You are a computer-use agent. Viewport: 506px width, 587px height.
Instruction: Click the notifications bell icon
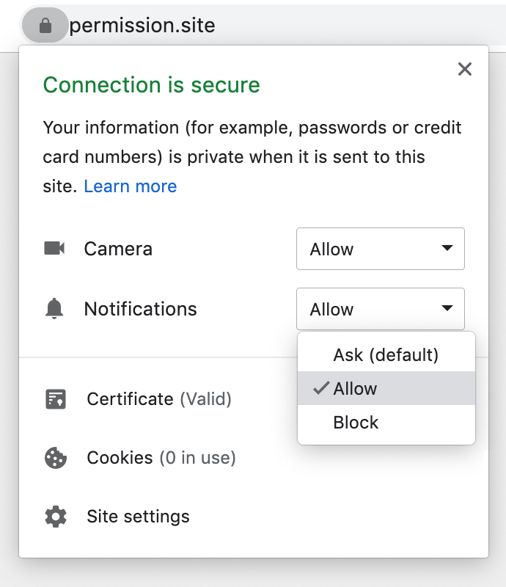54,309
